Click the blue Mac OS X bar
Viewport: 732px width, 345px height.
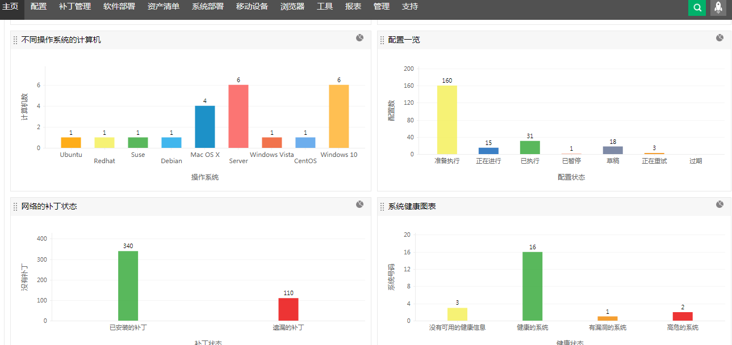coord(205,127)
